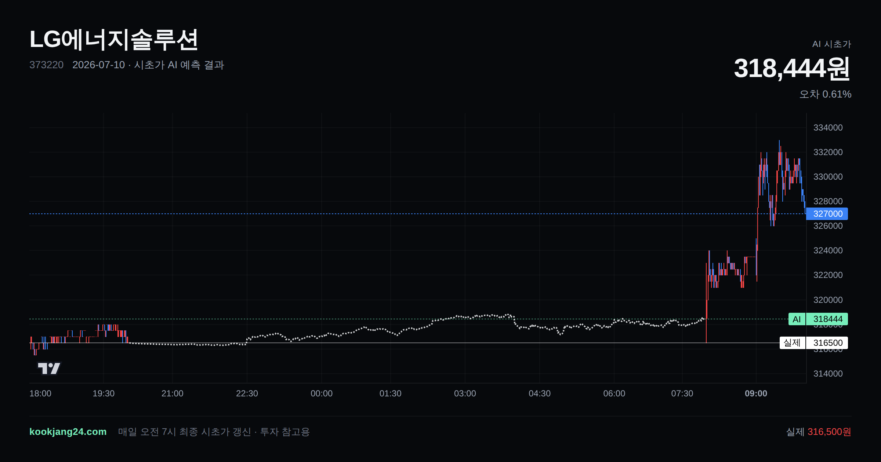Click the 09:00 time axis label
Screen dimensions: 881x462
pyautogui.click(x=756, y=393)
